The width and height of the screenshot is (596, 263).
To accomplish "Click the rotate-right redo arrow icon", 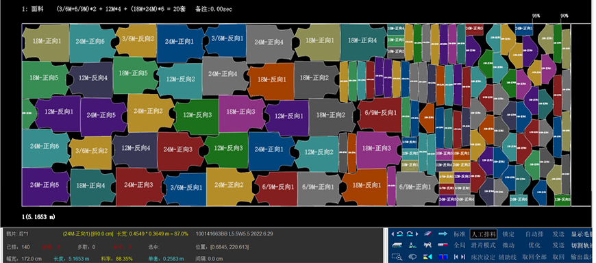I will 410,234.
